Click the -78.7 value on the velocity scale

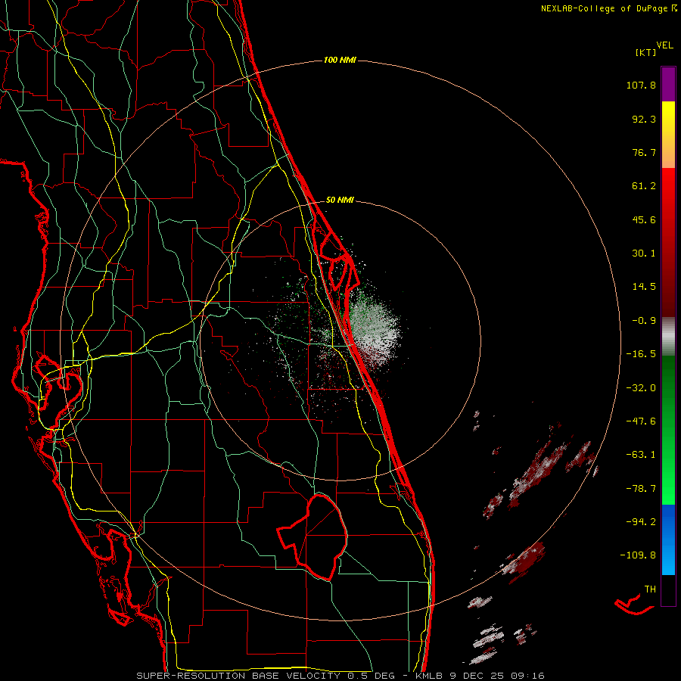[641, 489]
